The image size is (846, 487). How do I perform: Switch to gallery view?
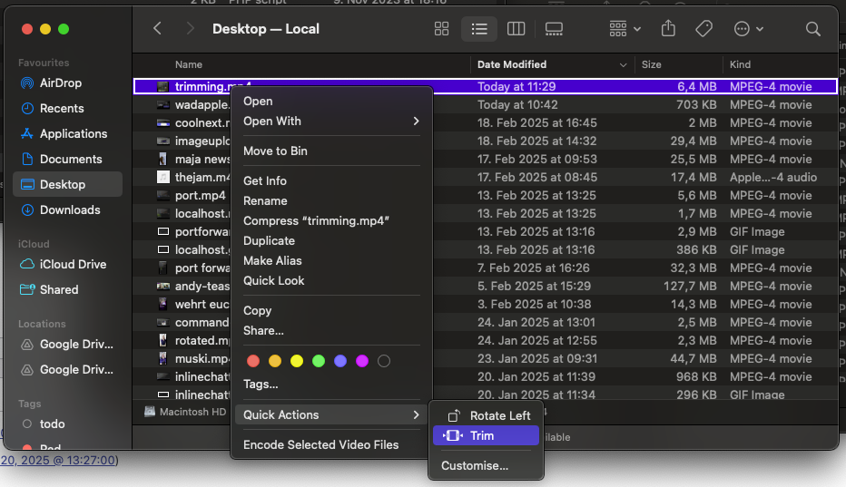[x=554, y=29]
